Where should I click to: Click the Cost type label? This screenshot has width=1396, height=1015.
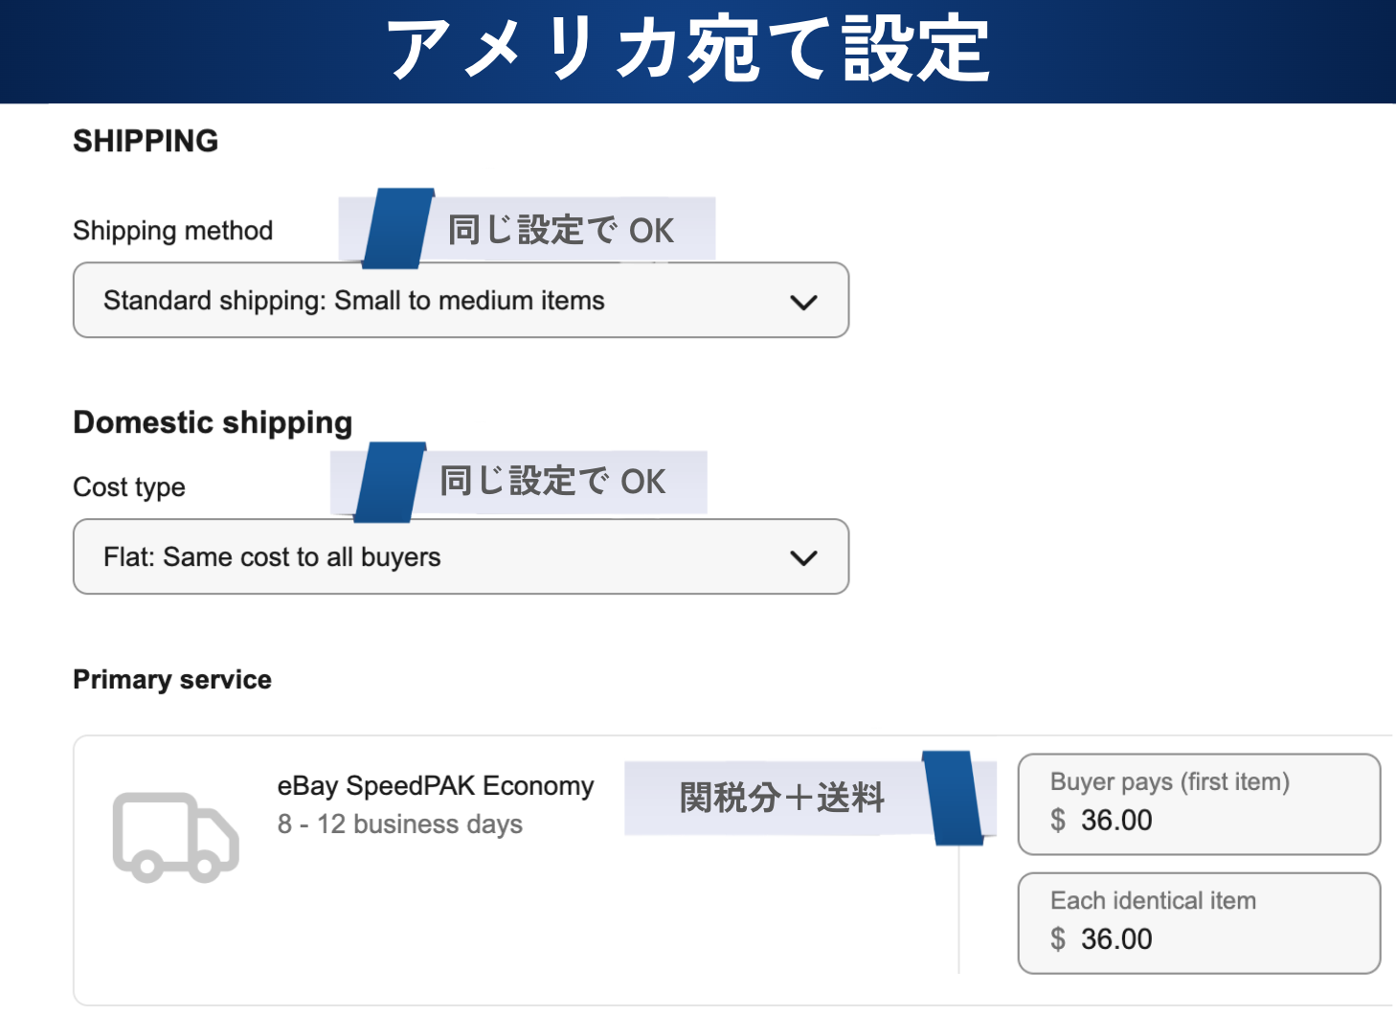129,487
